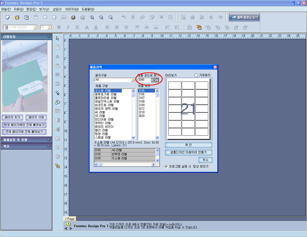Open the 편집(E) menu
The width and height of the screenshot is (307, 237).
(x=31, y=9)
